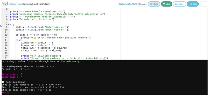Collapse the else block fold arrow on line 14
The image size is (209, 96).
9,40
